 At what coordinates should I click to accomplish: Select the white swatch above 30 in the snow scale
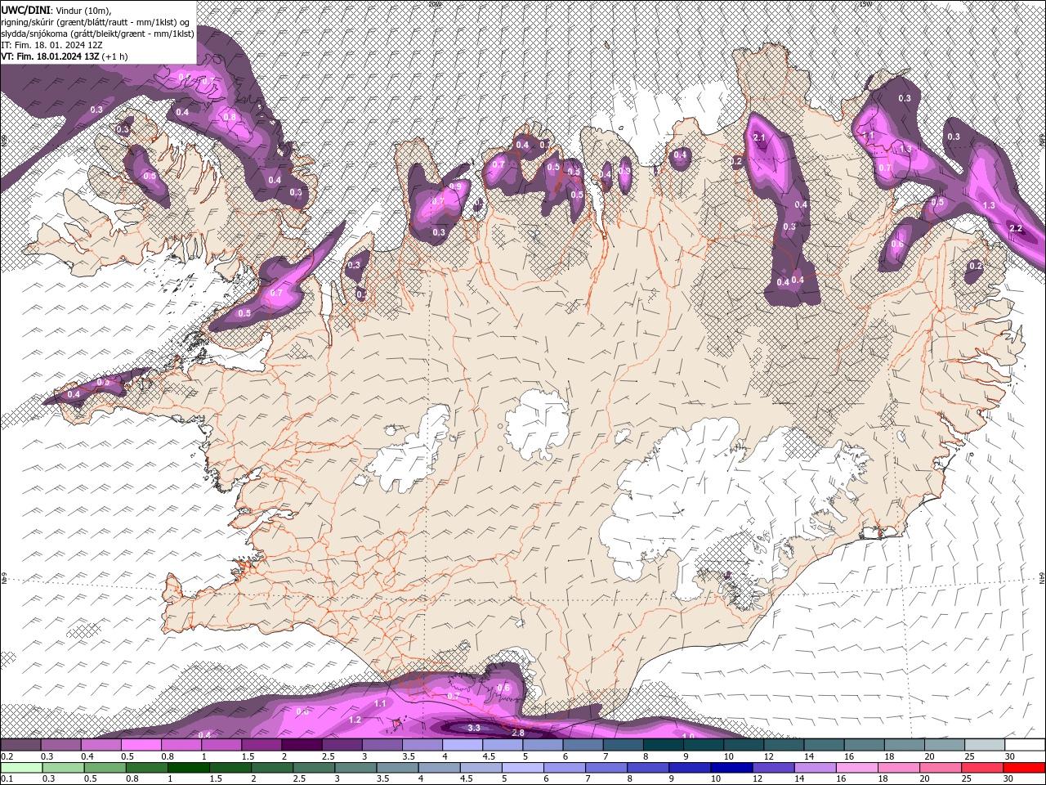[x=1024, y=745]
